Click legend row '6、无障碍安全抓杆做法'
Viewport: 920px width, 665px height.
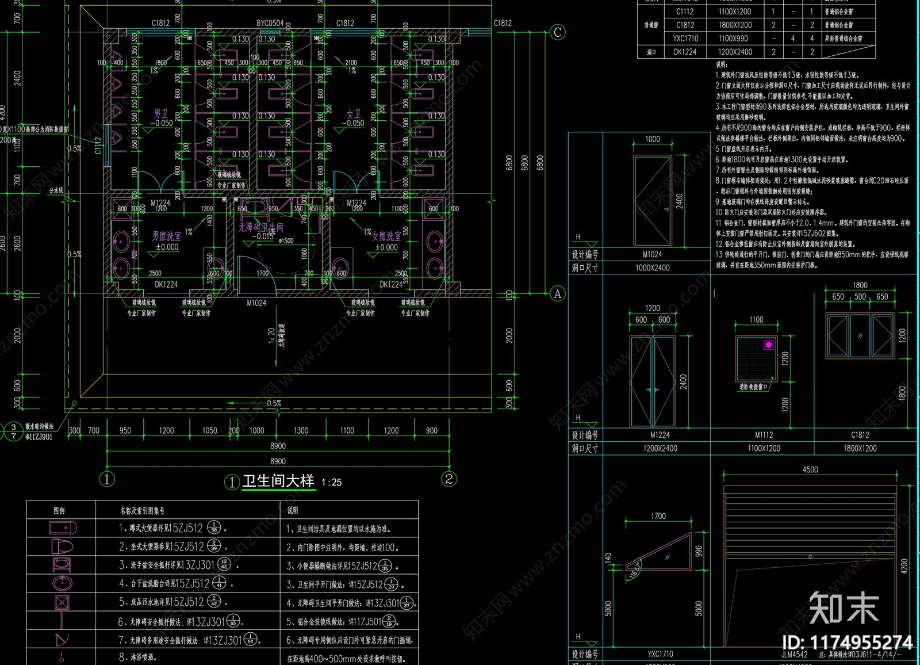pos(180,621)
